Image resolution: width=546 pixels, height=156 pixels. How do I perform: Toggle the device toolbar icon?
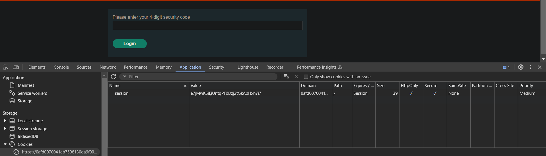[x=16, y=67]
